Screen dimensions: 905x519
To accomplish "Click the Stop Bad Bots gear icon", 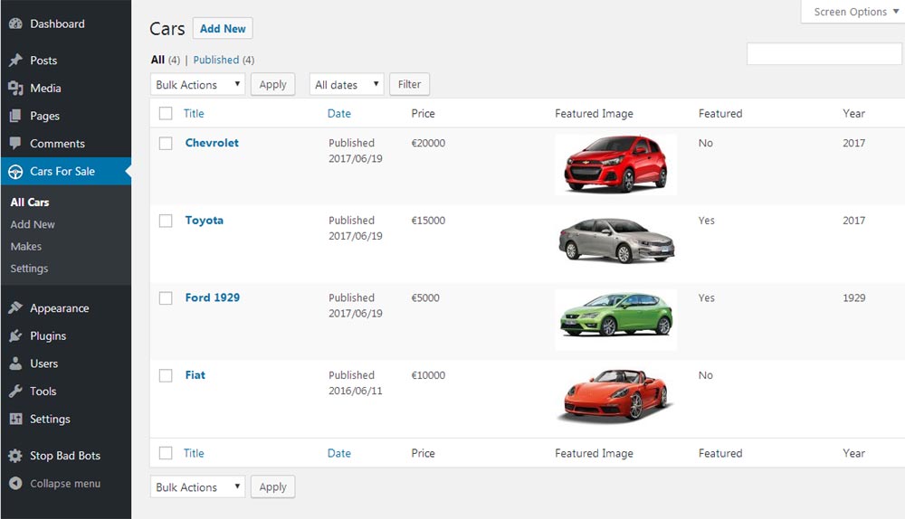I will tap(15, 456).
